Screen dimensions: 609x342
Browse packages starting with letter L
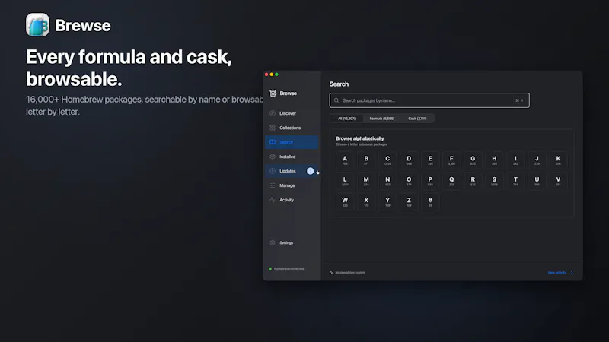tap(345, 181)
